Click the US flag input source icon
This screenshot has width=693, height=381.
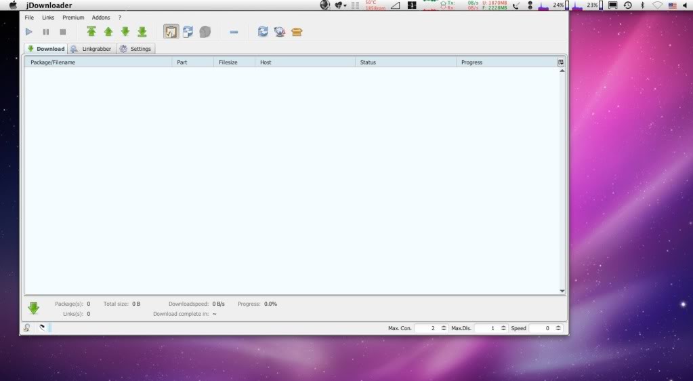673,5
